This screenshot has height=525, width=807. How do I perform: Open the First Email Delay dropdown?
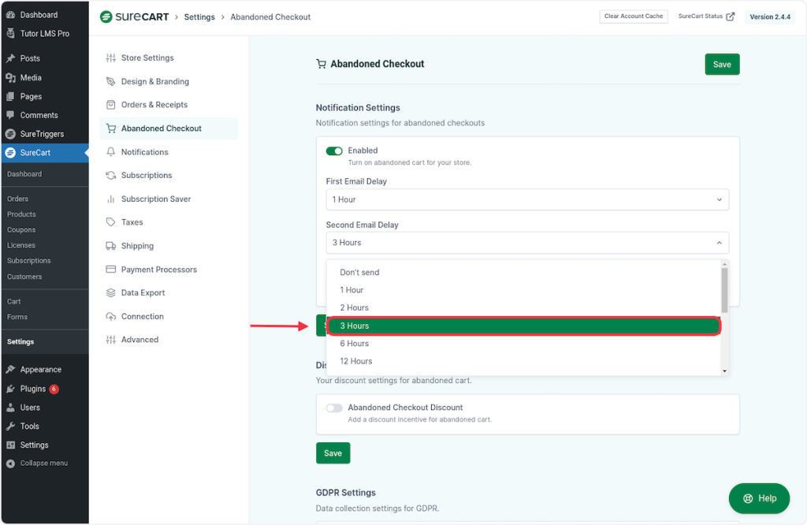[x=526, y=199]
